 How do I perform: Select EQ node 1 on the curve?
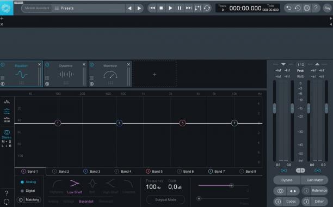[x=58, y=123]
